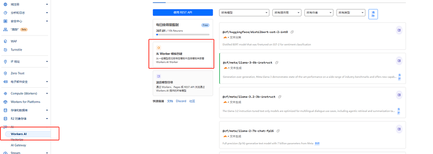Click the 安全中心 icon in sidebar

coord(5,21)
